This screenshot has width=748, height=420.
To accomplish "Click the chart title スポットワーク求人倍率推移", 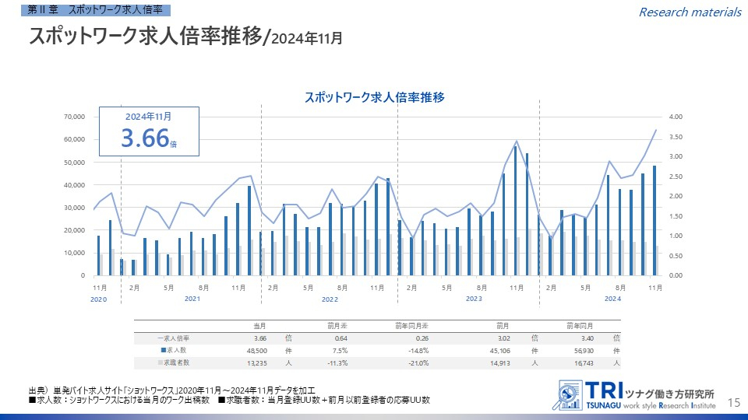I will [x=374, y=98].
